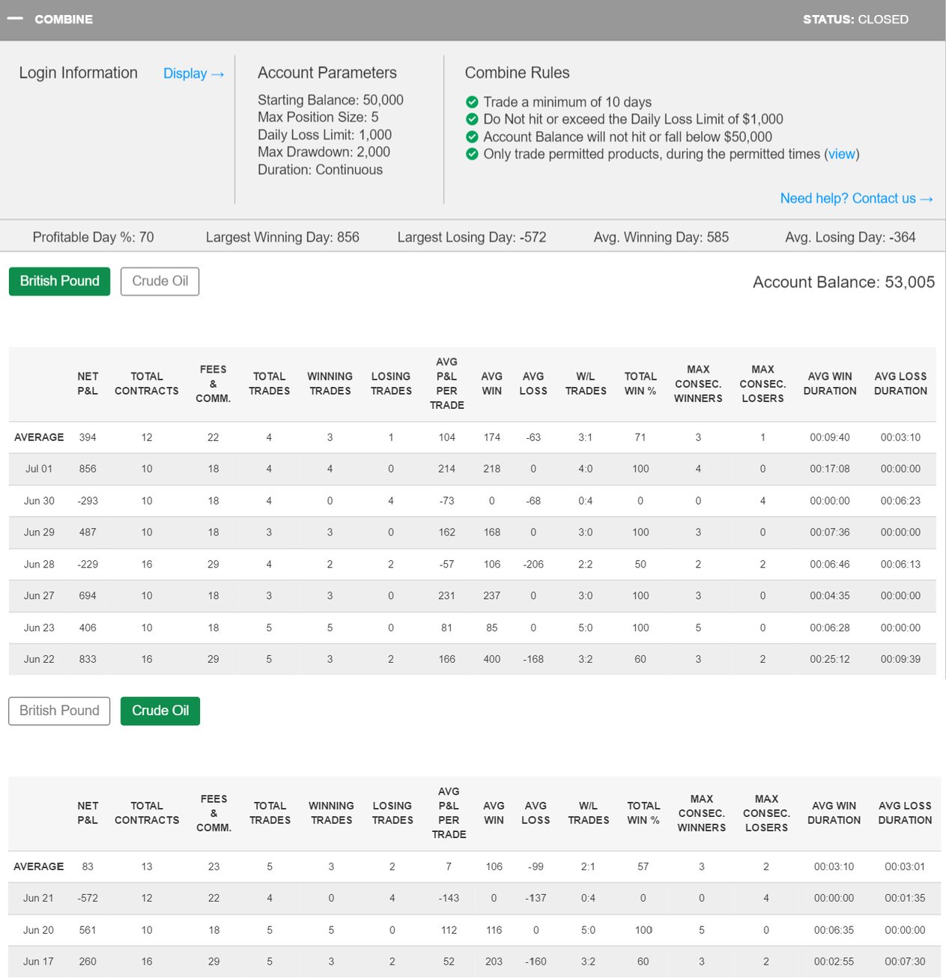Screen dimensions: 946x978
Task: Click the Jun 21 Crude Oil row
Action: pyautogui.click(x=38, y=898)
